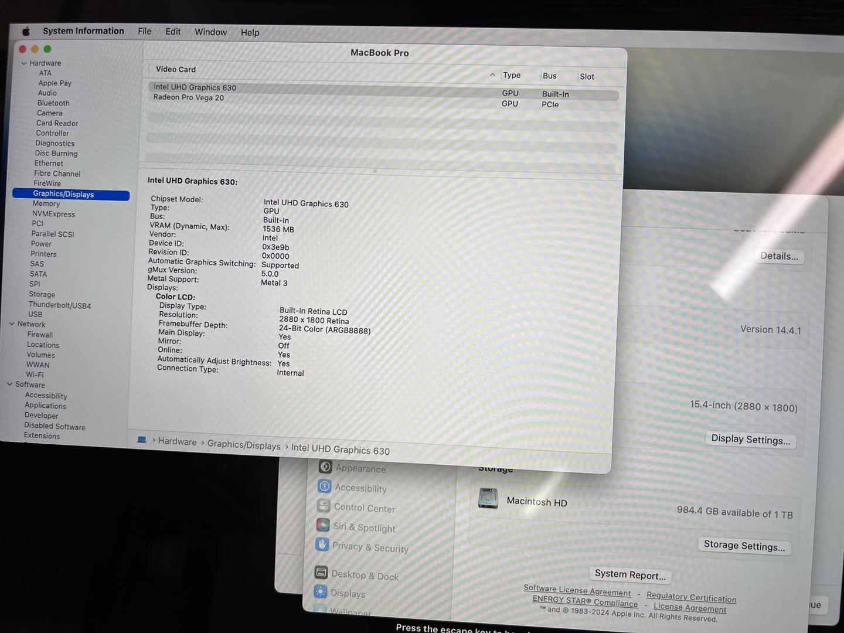
Task: Select Memory in sidebar
Action: coord(46,204)
